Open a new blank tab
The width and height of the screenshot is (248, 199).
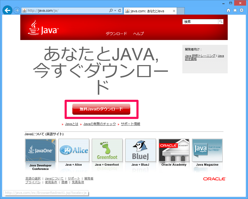tap(181, 11)
